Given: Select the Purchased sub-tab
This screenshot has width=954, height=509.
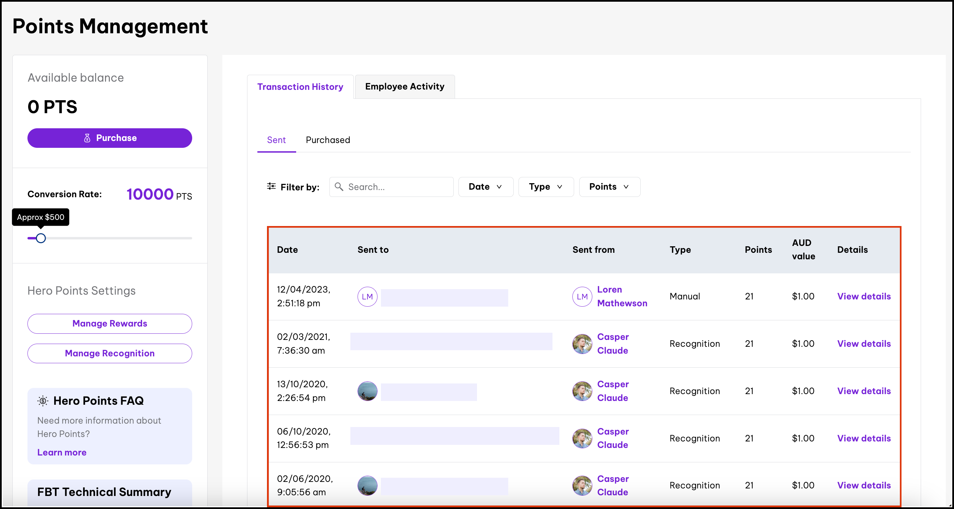Looking at the screenshot, I should tap(328, 140).
